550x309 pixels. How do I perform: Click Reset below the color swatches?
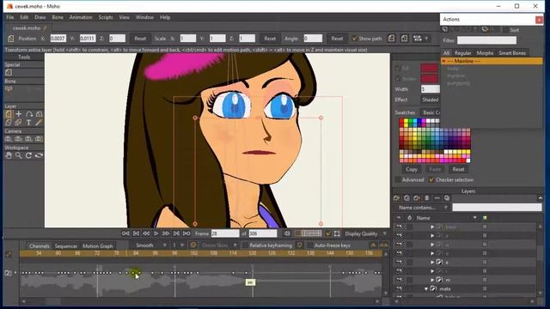[x=458, y=169]
